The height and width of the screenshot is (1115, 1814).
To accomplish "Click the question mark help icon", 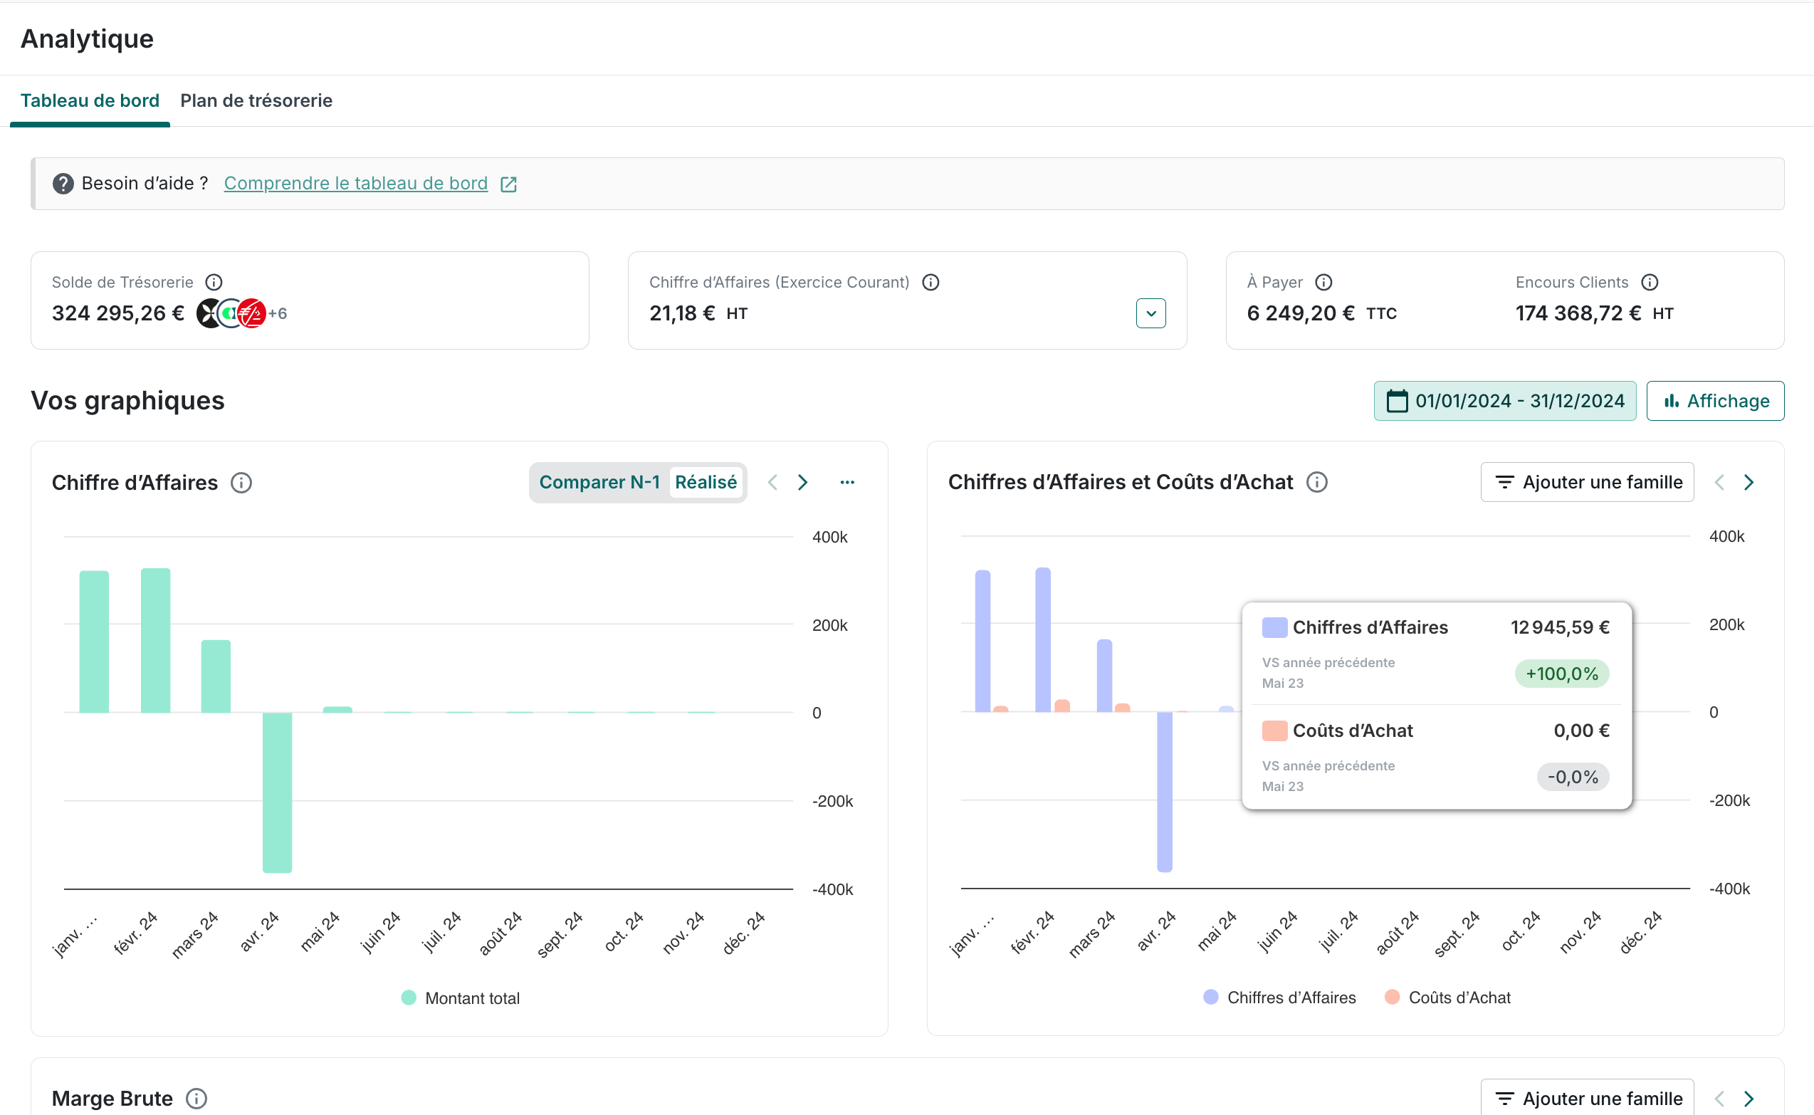I will (63, 184).
